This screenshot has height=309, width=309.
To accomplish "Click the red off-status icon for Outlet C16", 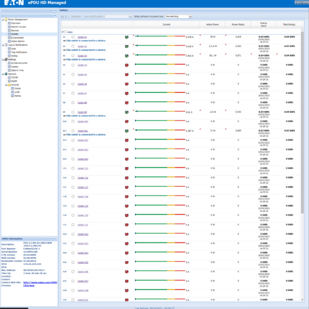I will tap(127, 178).
